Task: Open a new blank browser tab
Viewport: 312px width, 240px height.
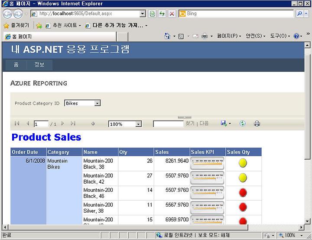Action: (x=122, y=37)
